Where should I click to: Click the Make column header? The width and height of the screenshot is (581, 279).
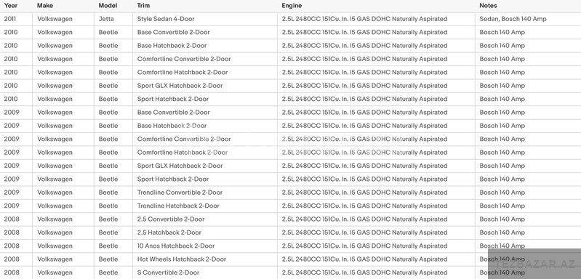point(45,6)
